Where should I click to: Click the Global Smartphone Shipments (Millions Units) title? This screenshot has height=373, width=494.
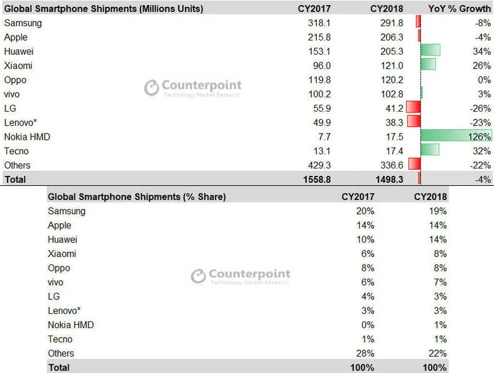[103, 9]
